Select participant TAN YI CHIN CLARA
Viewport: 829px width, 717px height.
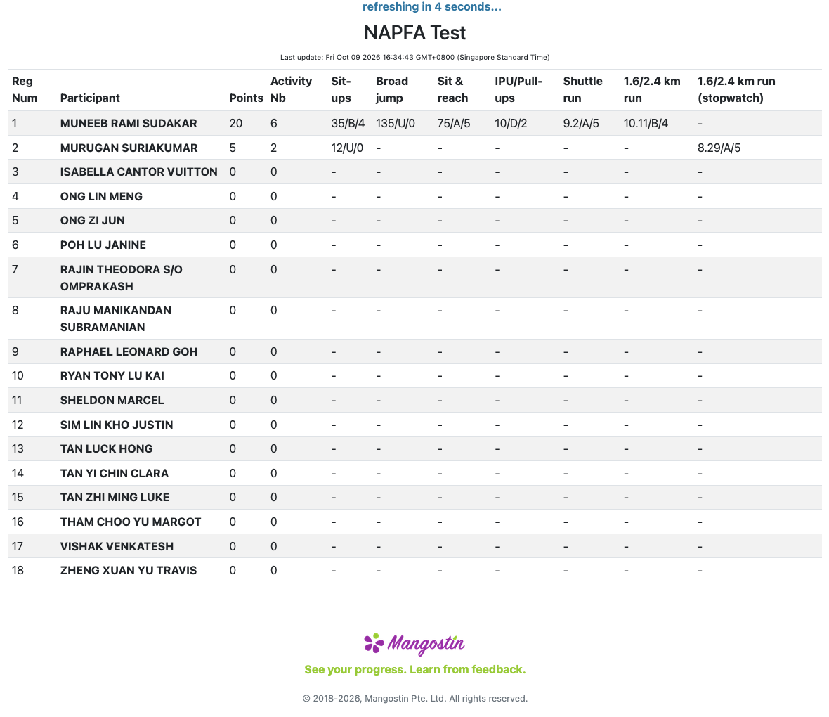coord(115,473)
